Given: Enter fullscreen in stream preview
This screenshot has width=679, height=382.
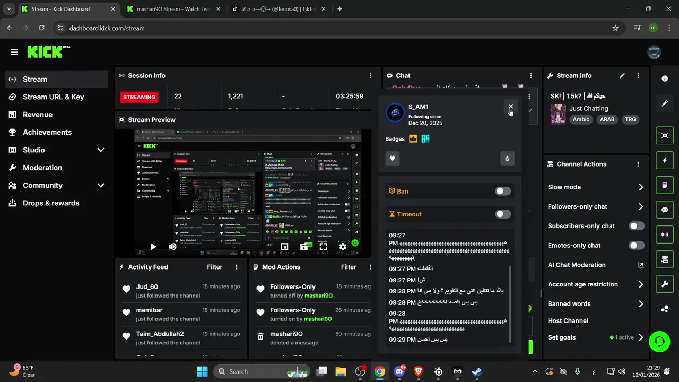Looking at the screenshot, I should point(323,247).
